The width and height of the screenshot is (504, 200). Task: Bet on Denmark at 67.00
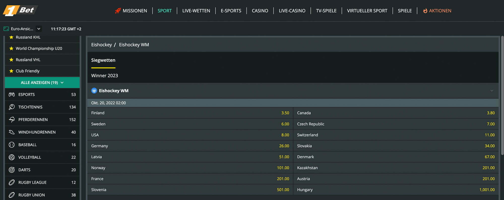click(x=396, y=157)
